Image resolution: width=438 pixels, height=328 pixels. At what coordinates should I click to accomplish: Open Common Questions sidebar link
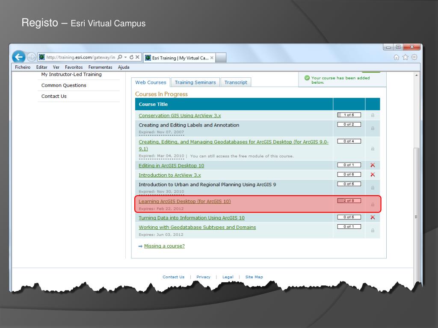pyautogui.click(x=64, y=85)
